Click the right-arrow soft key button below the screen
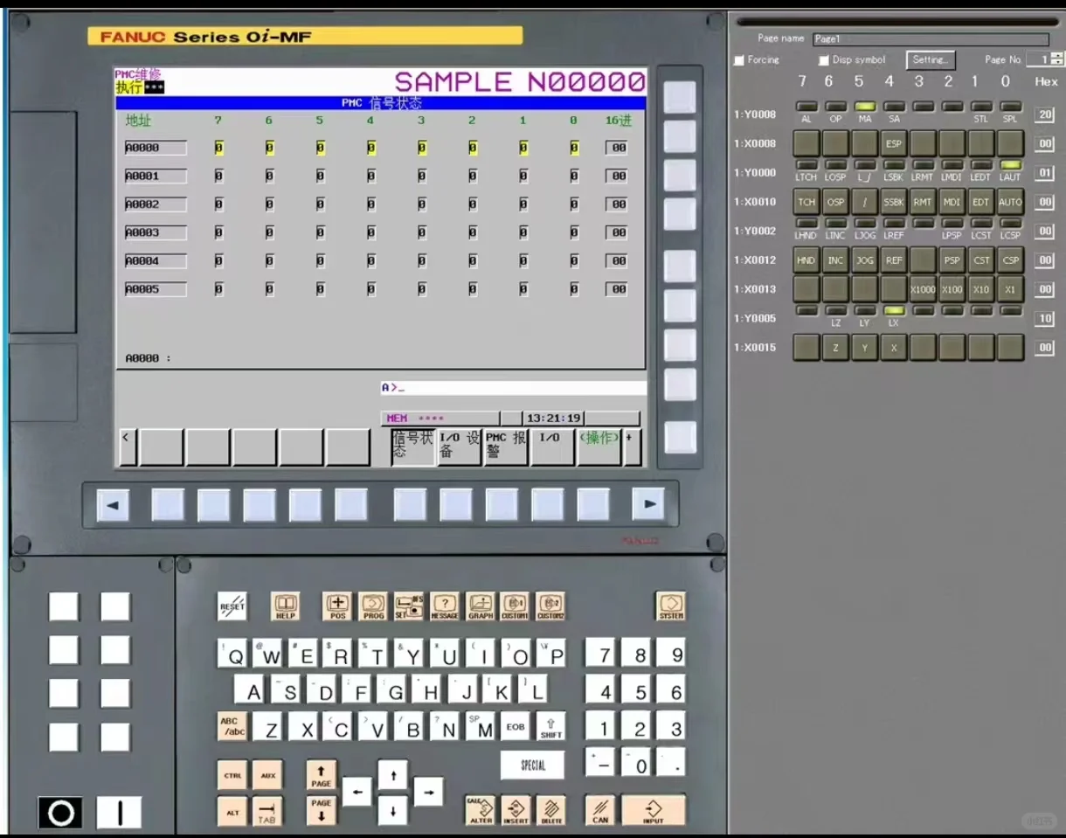 click(x=648, y=504)
